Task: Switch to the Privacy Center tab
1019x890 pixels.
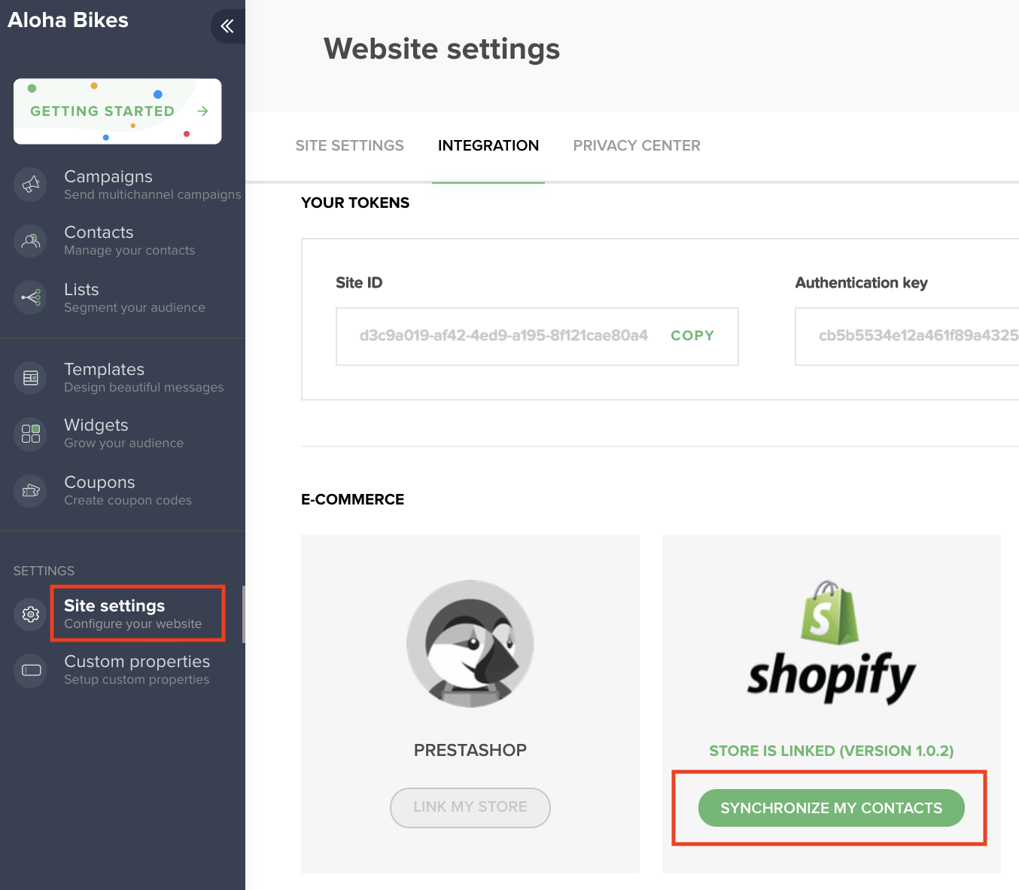Action: (637, 145)
